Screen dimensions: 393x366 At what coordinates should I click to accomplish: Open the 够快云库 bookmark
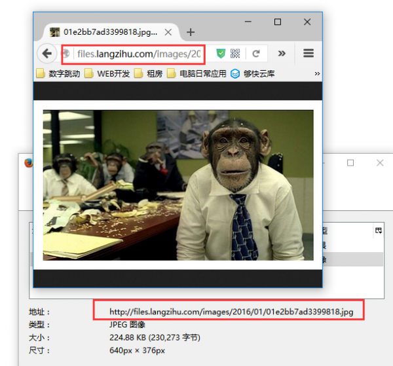click(x=253, y=73)
